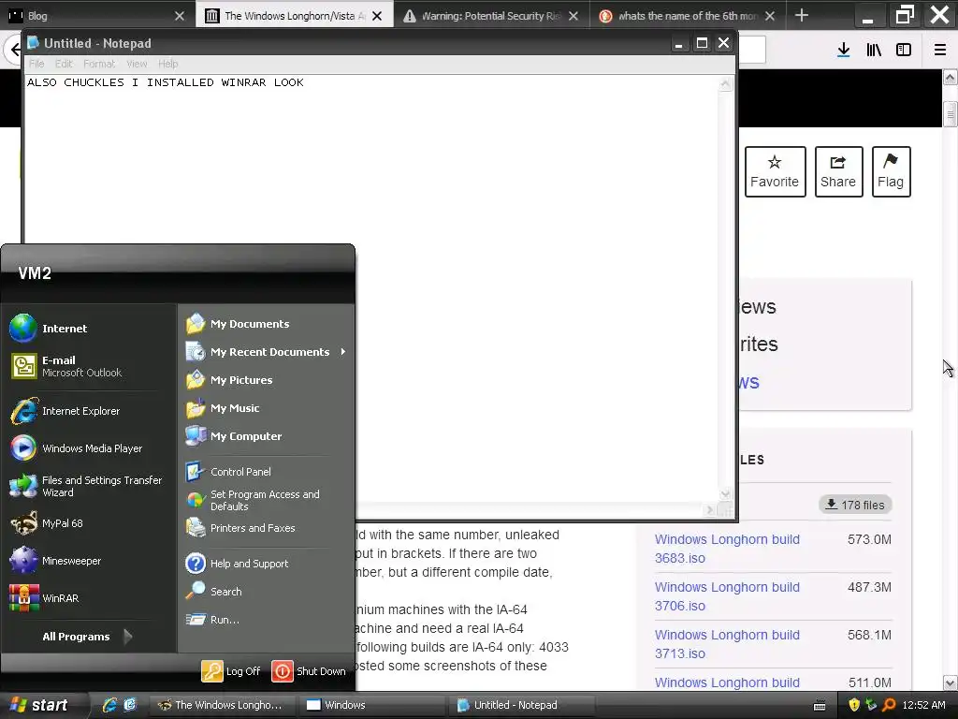Click the Flag button

point(891,172)
